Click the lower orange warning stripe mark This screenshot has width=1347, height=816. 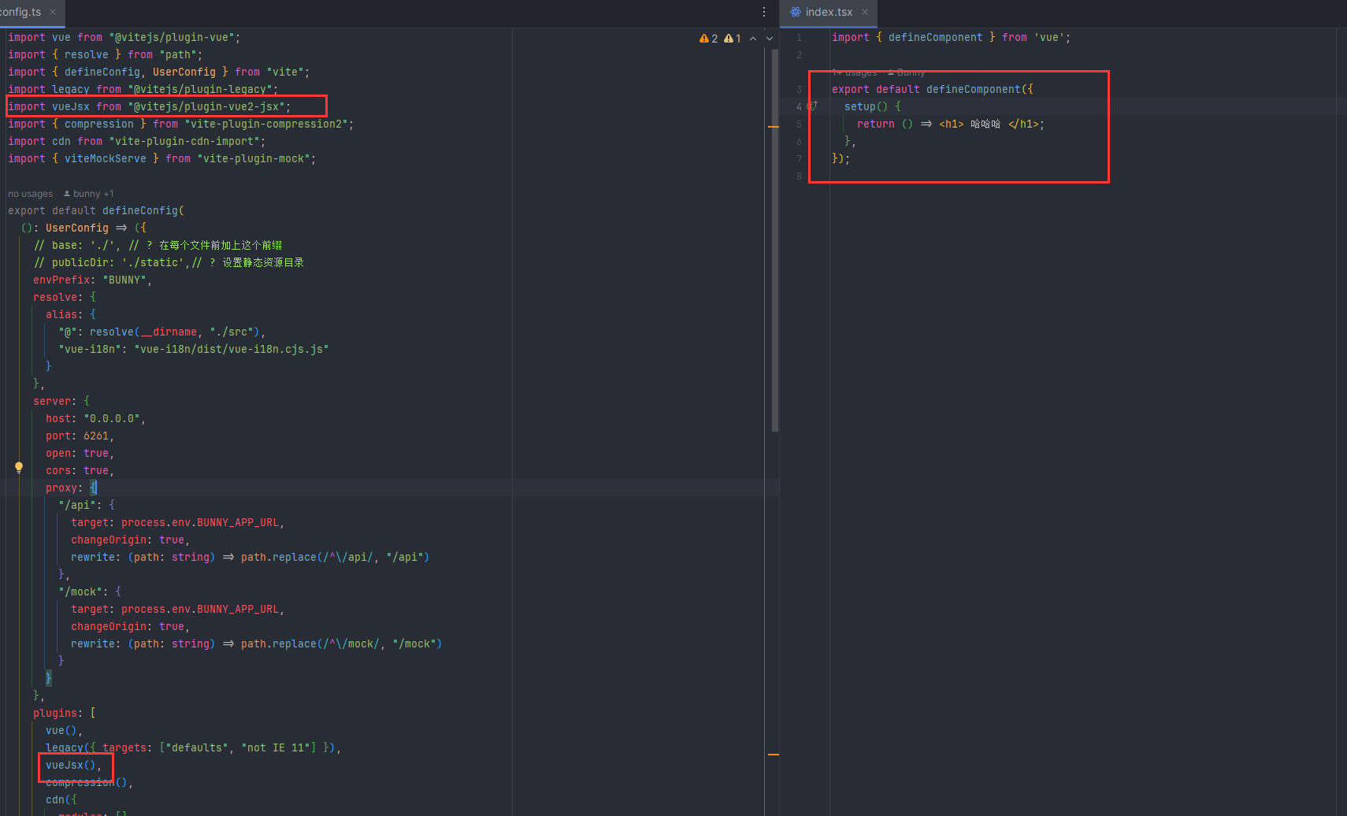(774, 755)
